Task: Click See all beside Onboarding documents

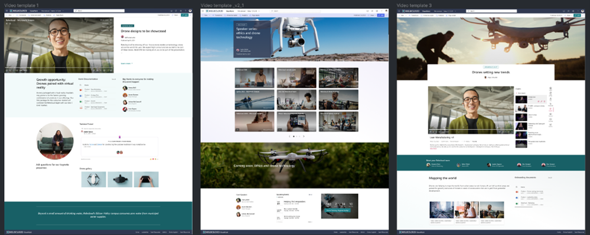Action: [550, 177]
